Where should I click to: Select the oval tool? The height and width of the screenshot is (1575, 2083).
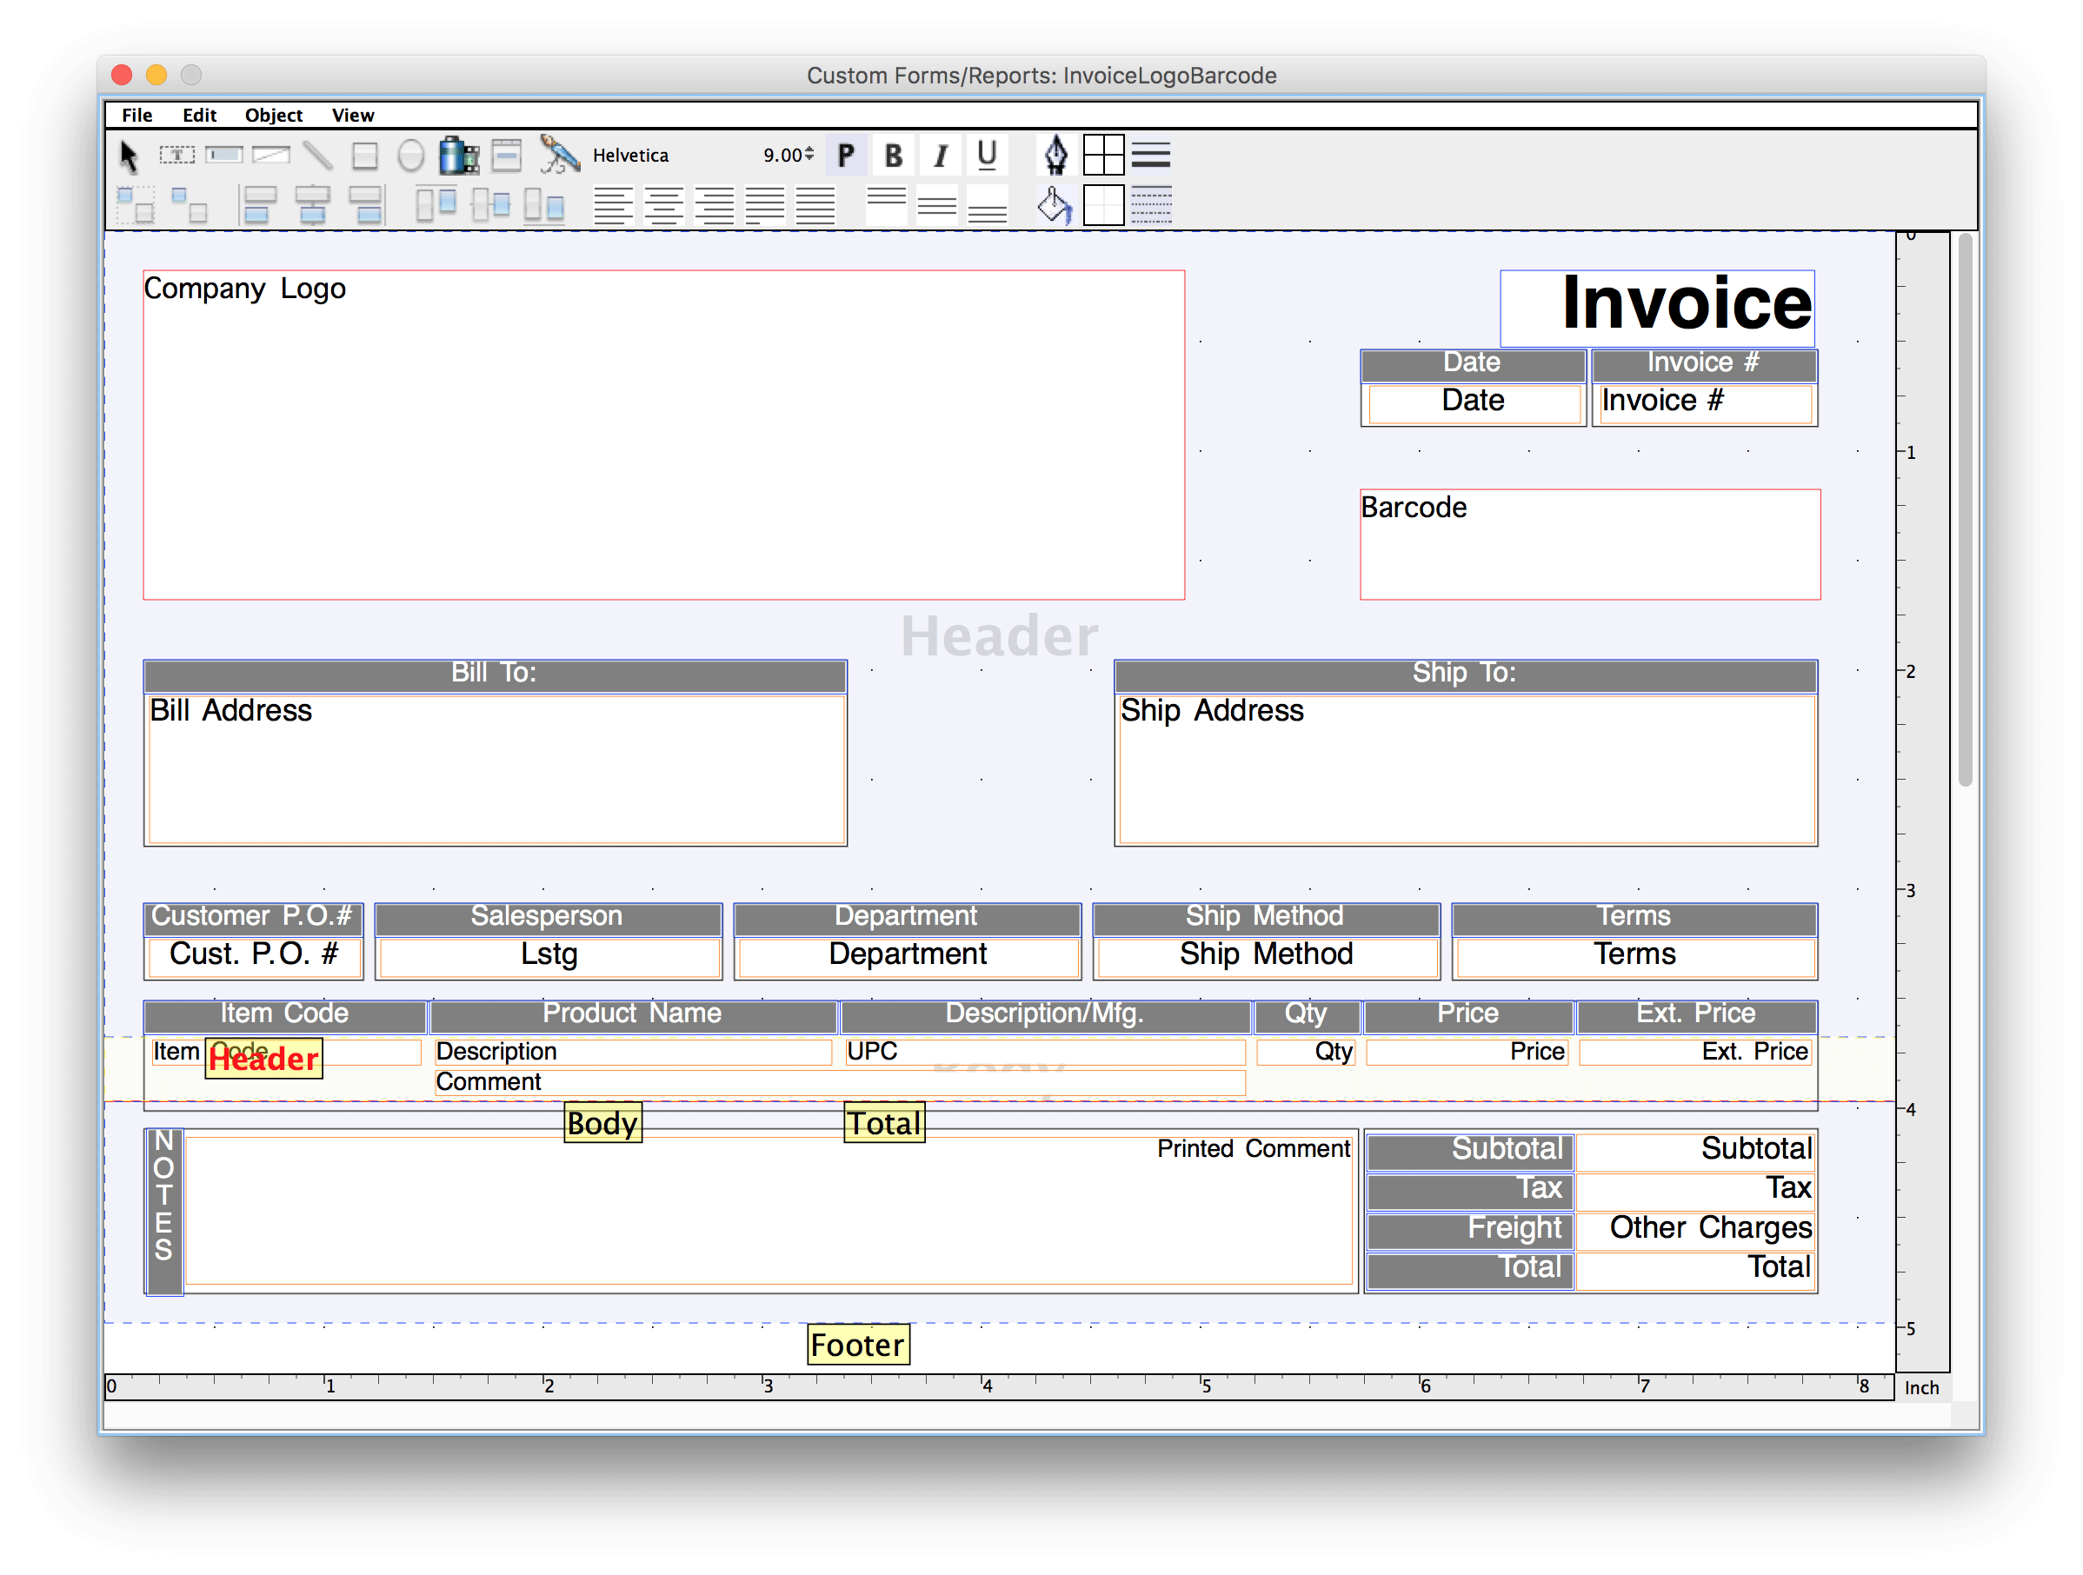(x=410, y=156)
